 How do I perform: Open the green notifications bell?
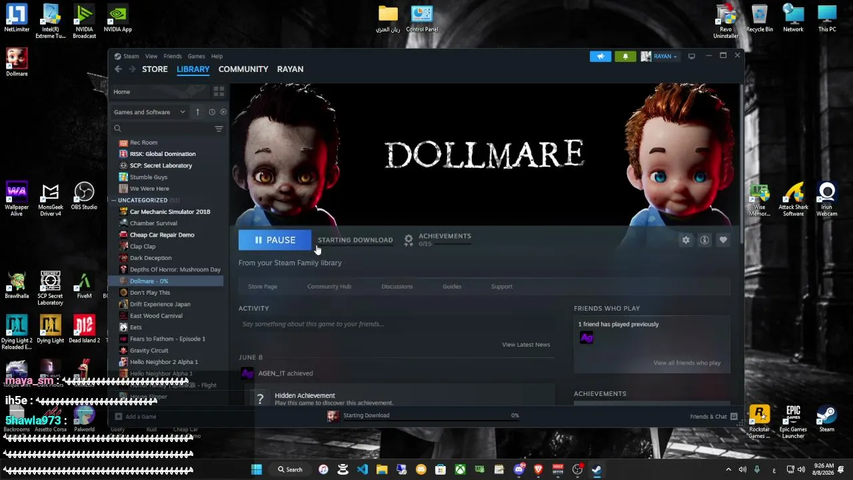tap(625, 57)
